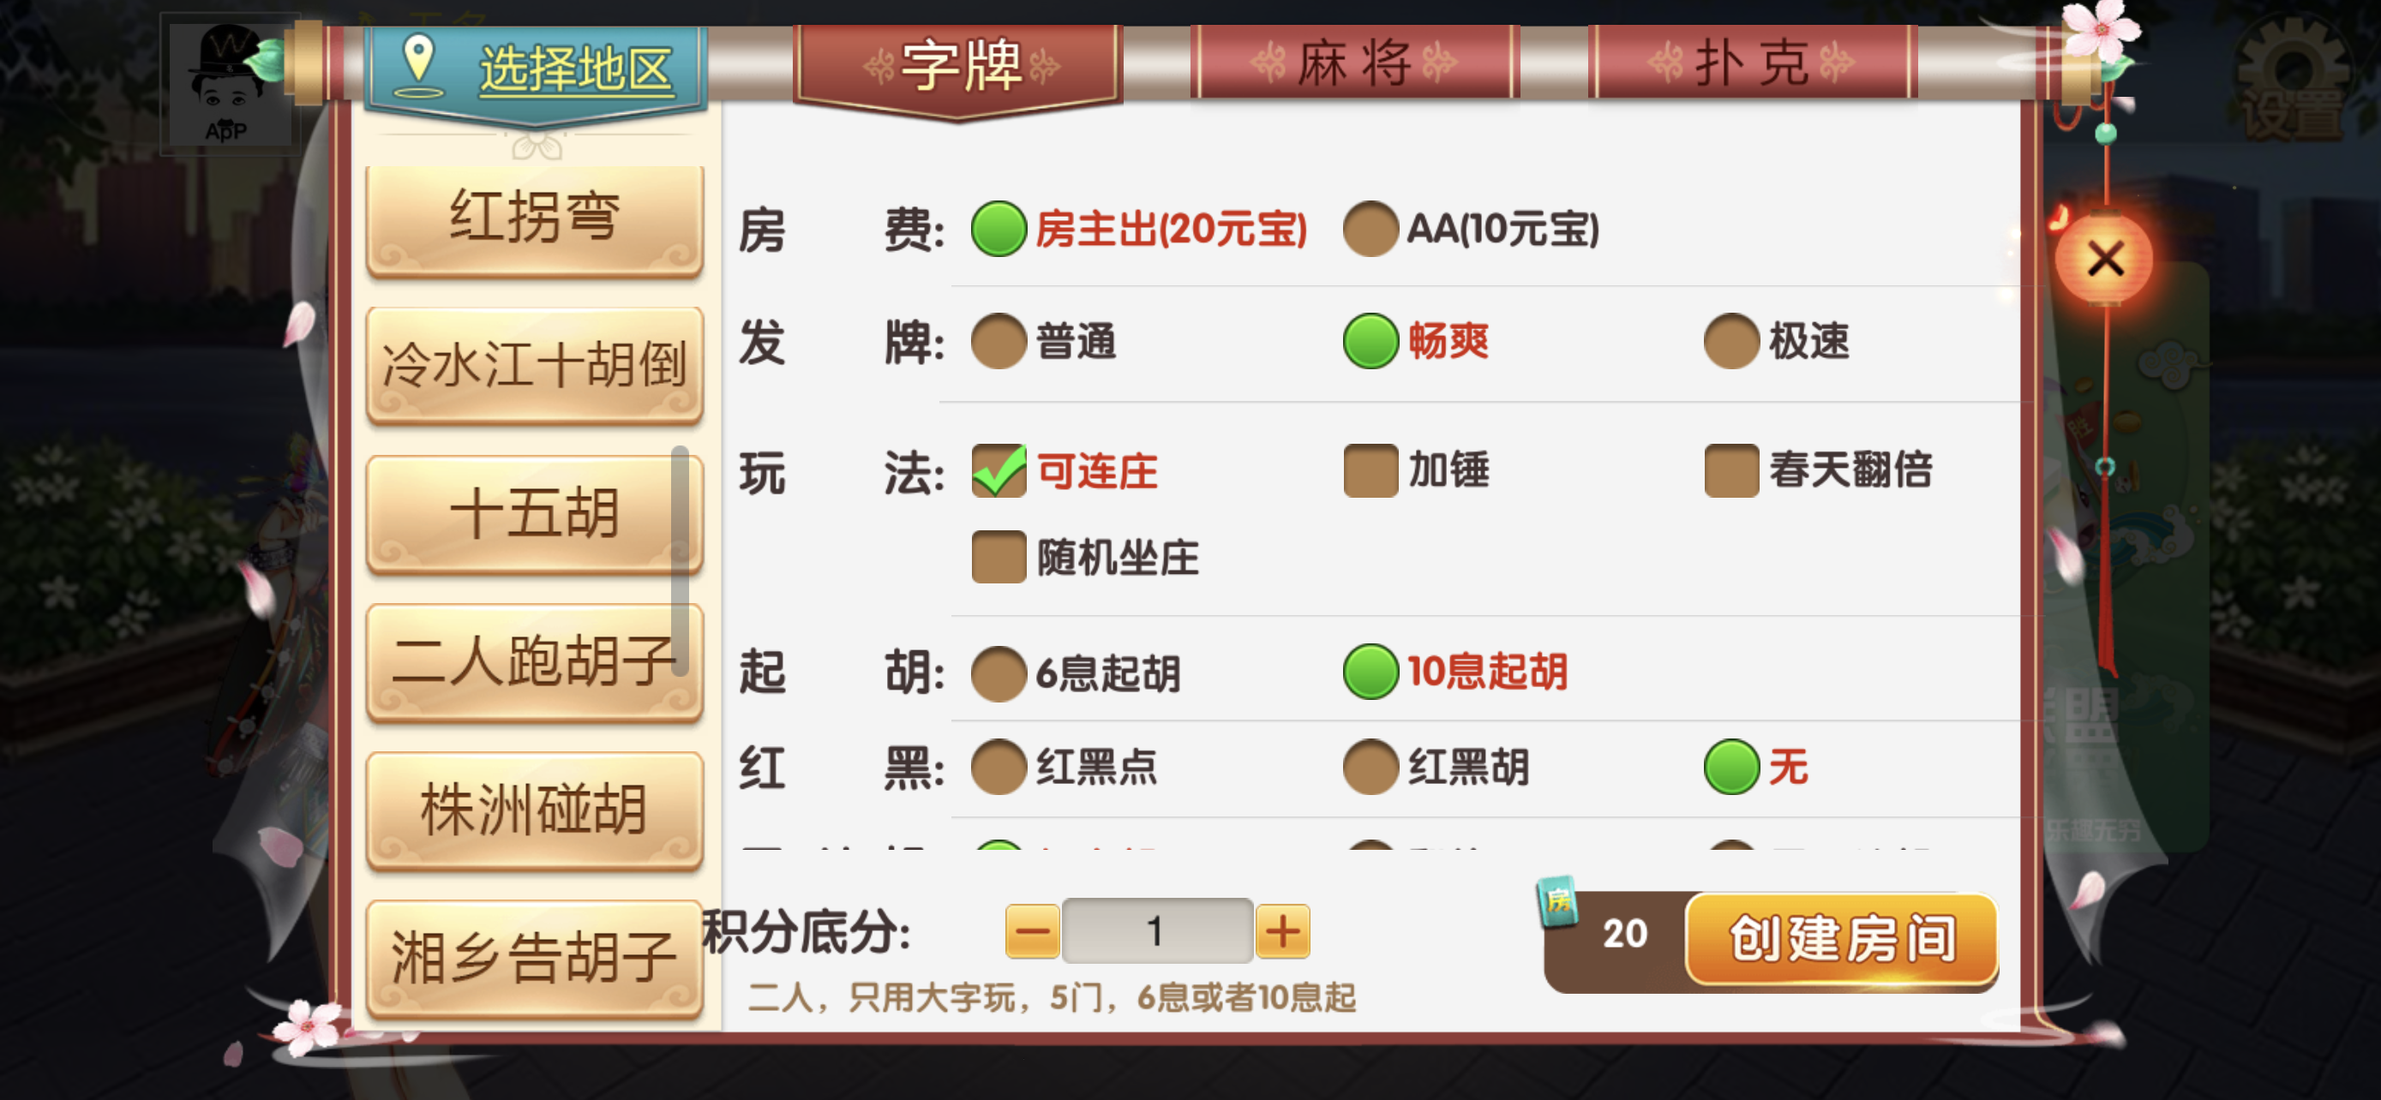Select 6息起胡 radio option
Image resolution: width=2381 pixels, height=1100 pixels.
point(999,673)
